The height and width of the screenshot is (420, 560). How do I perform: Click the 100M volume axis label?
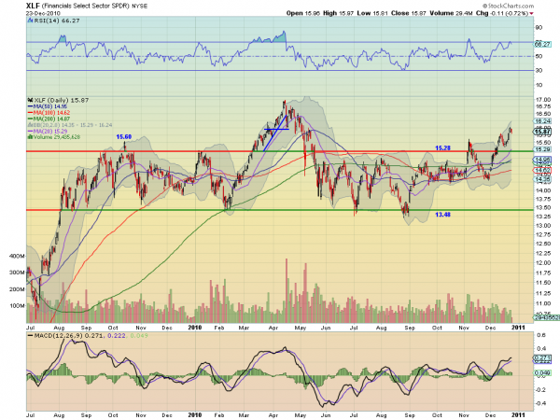(x=17, y=306)
